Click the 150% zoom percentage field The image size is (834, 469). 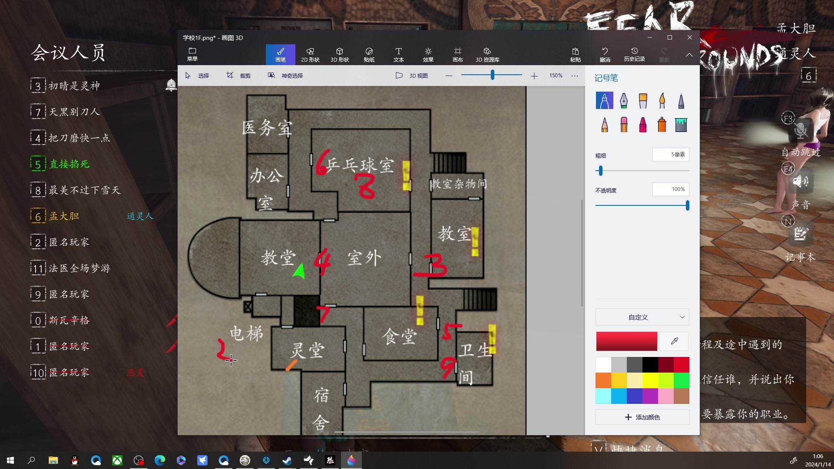click(556, 76)
